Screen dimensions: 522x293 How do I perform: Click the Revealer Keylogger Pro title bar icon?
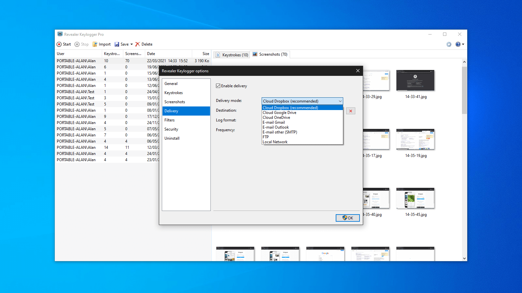[60, 34]
